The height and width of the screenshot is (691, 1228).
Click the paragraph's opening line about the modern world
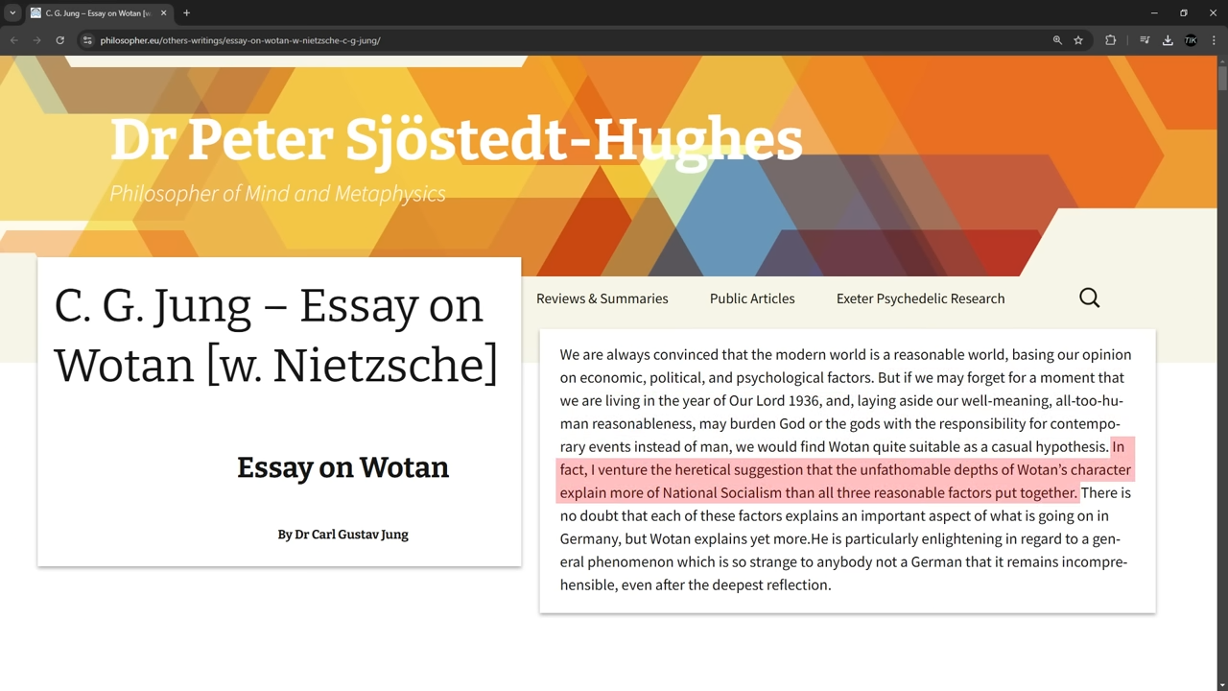point(845,354)
